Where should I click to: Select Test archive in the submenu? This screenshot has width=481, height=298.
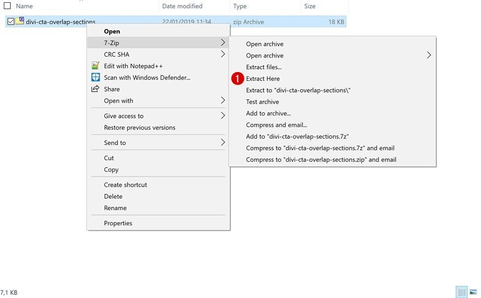262,102
